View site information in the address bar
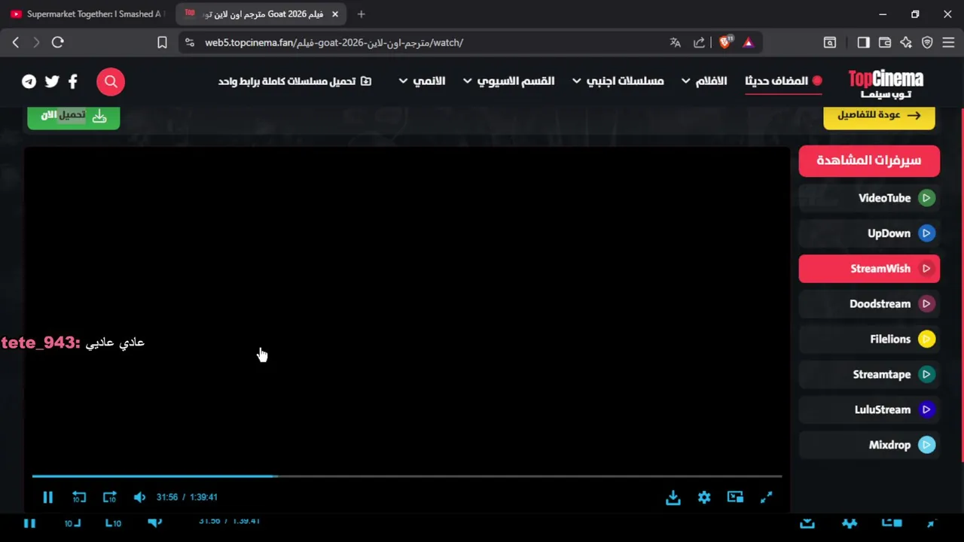This screenshot has height=542, width=964. point(190,43)
